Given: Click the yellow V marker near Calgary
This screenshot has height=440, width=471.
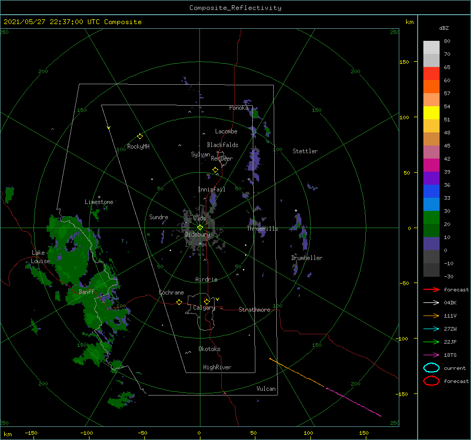Looking at the screenshot, I should click(218, 299).
